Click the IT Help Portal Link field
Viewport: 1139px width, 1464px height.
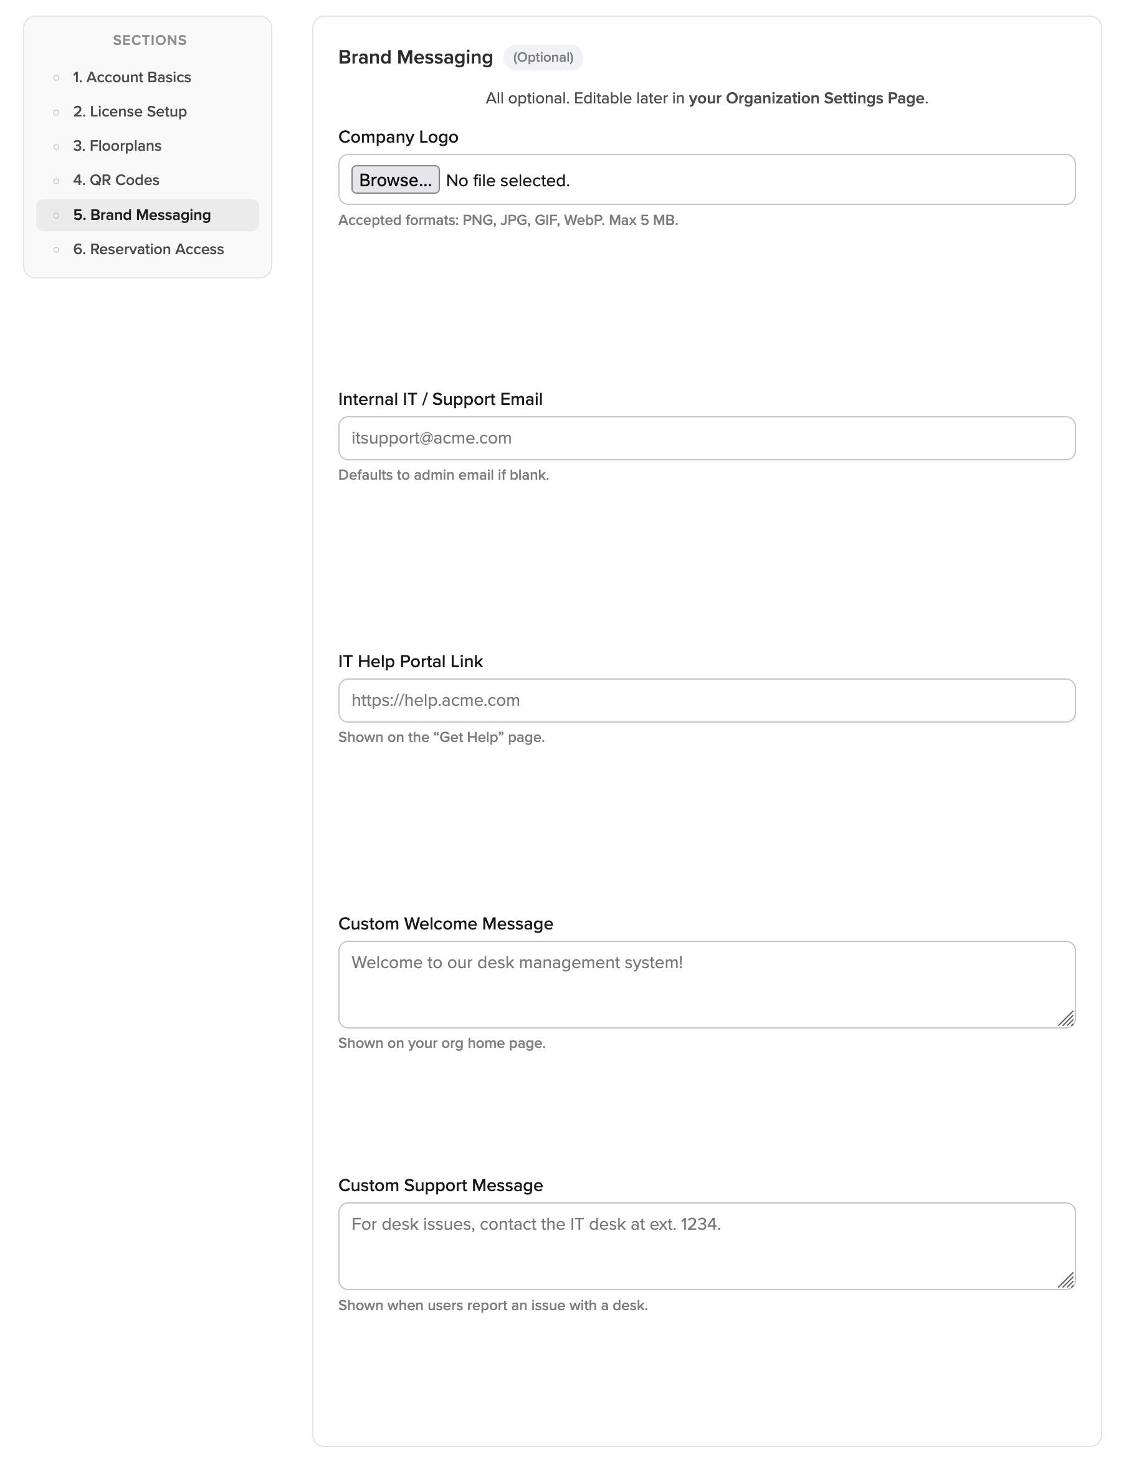pyautogui.click(x=706, y=700)
